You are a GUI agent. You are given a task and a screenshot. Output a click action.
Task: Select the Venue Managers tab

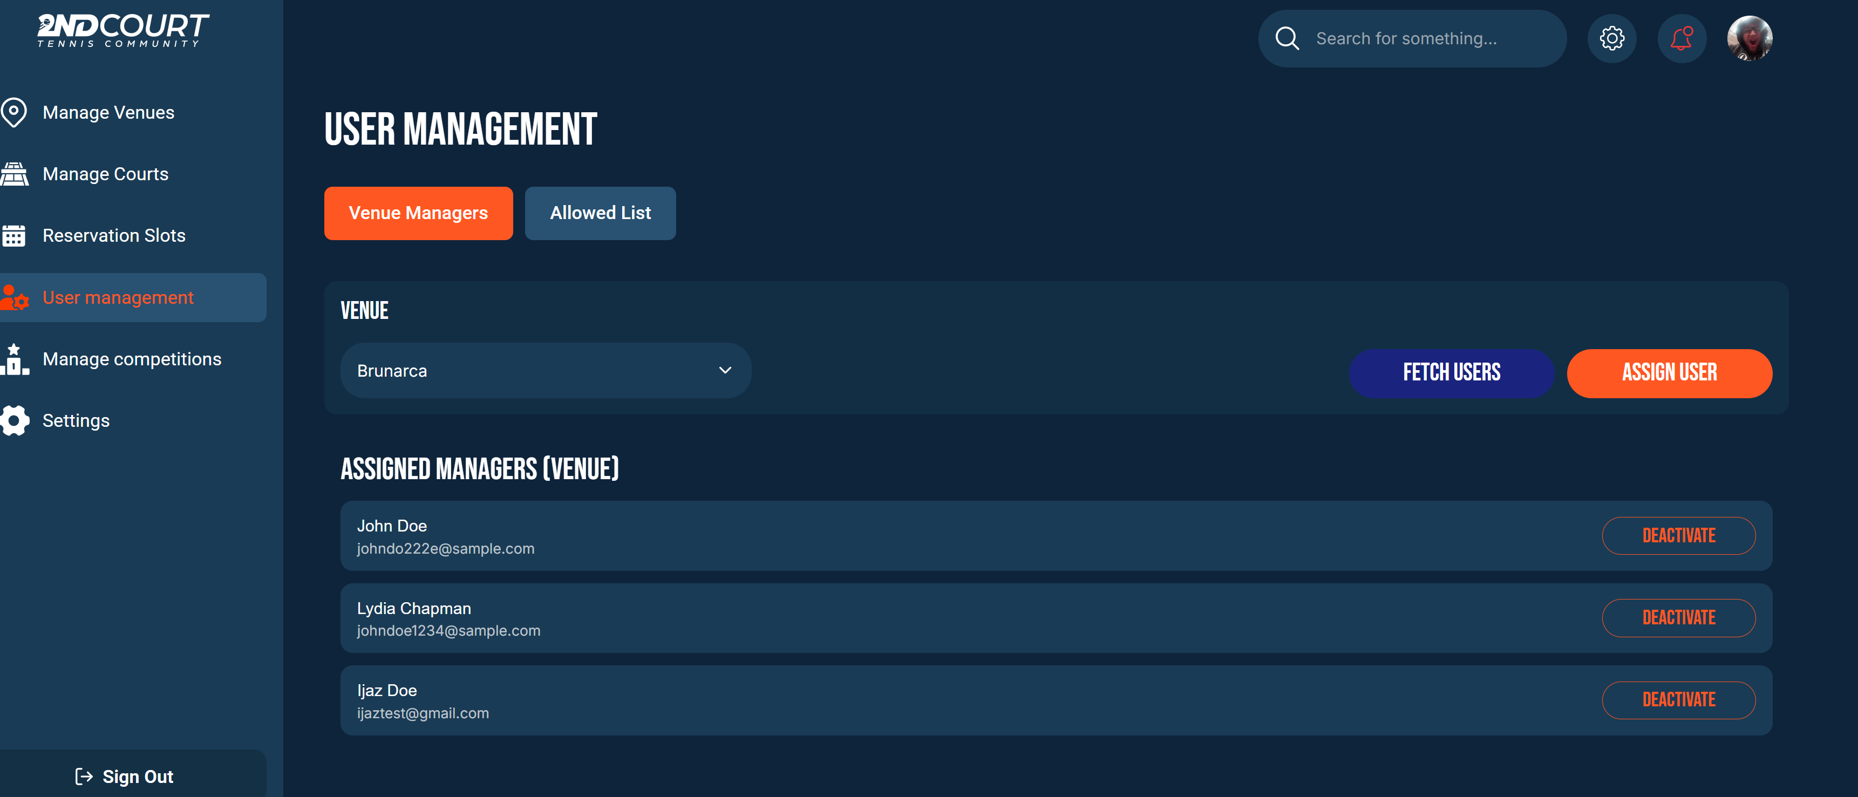(418, 214)
